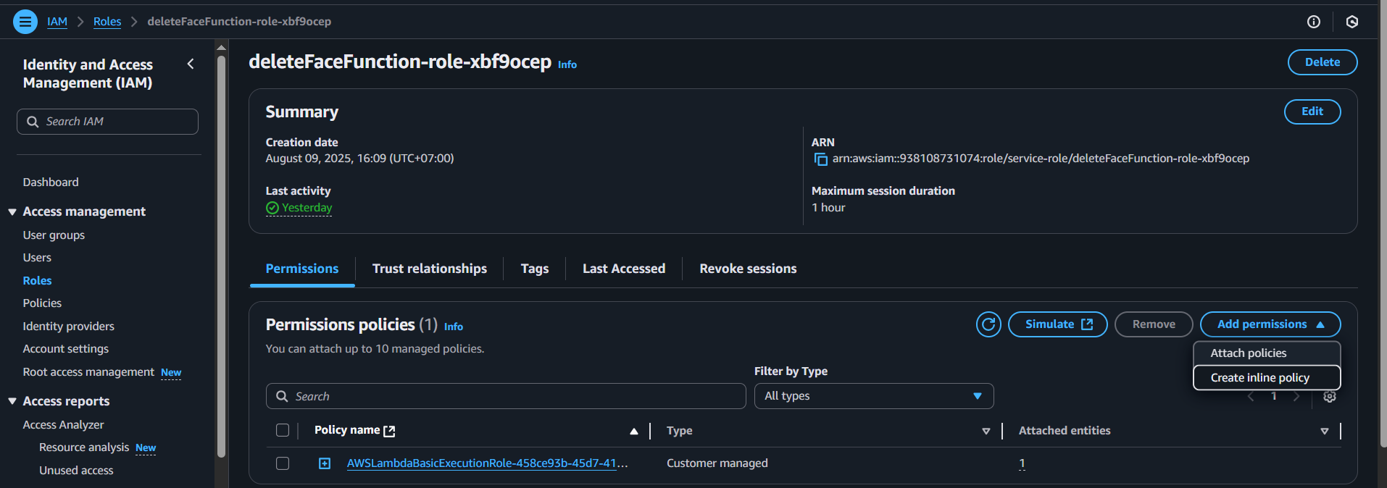Click the Yesterday last activity status

[299, 208]
